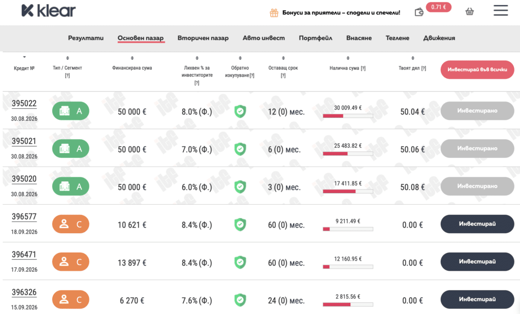Open the Klear logo homepage
Viewport: 520px width, 314px height.
pos(48,11)
